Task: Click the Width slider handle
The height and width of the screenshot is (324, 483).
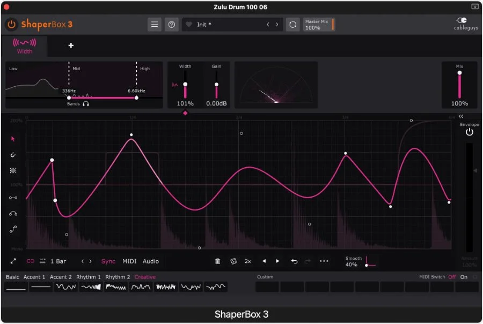Action: tap(185, 84)
